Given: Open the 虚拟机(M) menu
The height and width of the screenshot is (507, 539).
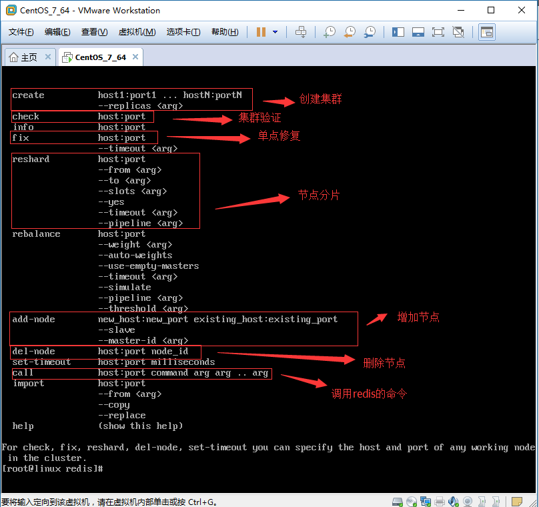Looking at the screenshot, I should pos(137,31).
